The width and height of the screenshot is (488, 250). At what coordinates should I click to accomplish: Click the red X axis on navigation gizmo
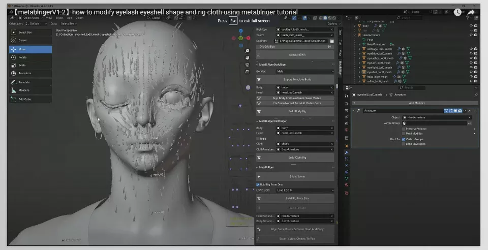pos(249,38)
